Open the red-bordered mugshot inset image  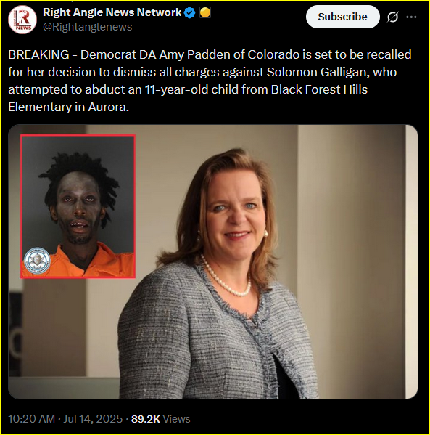(78, 206)
